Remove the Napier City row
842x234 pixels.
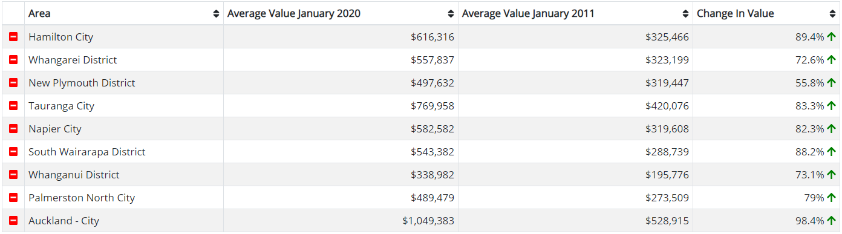(13, 129)
